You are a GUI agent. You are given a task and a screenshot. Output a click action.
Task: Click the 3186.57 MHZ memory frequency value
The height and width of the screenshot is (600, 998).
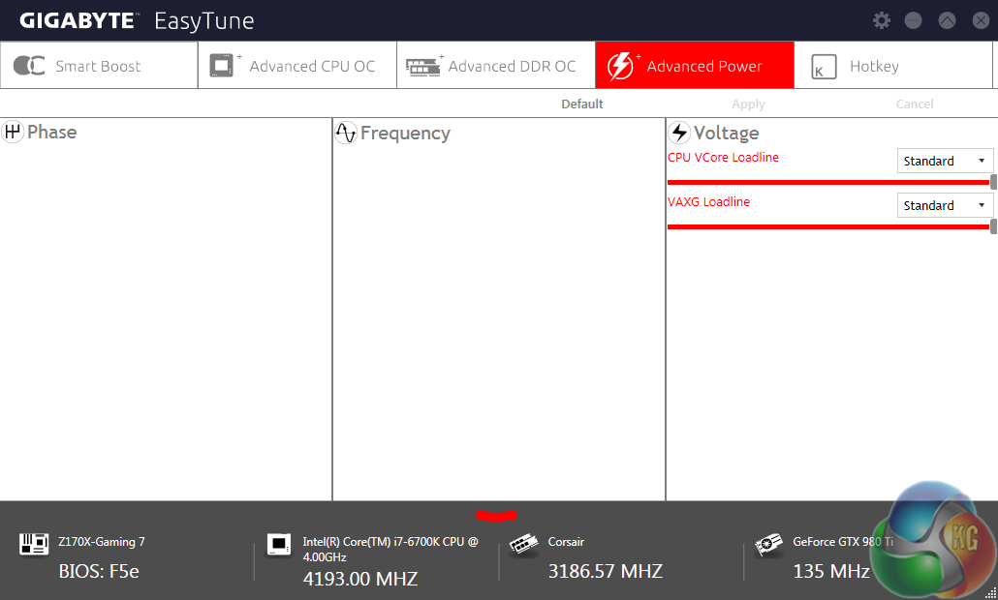[x=606, y=571]
